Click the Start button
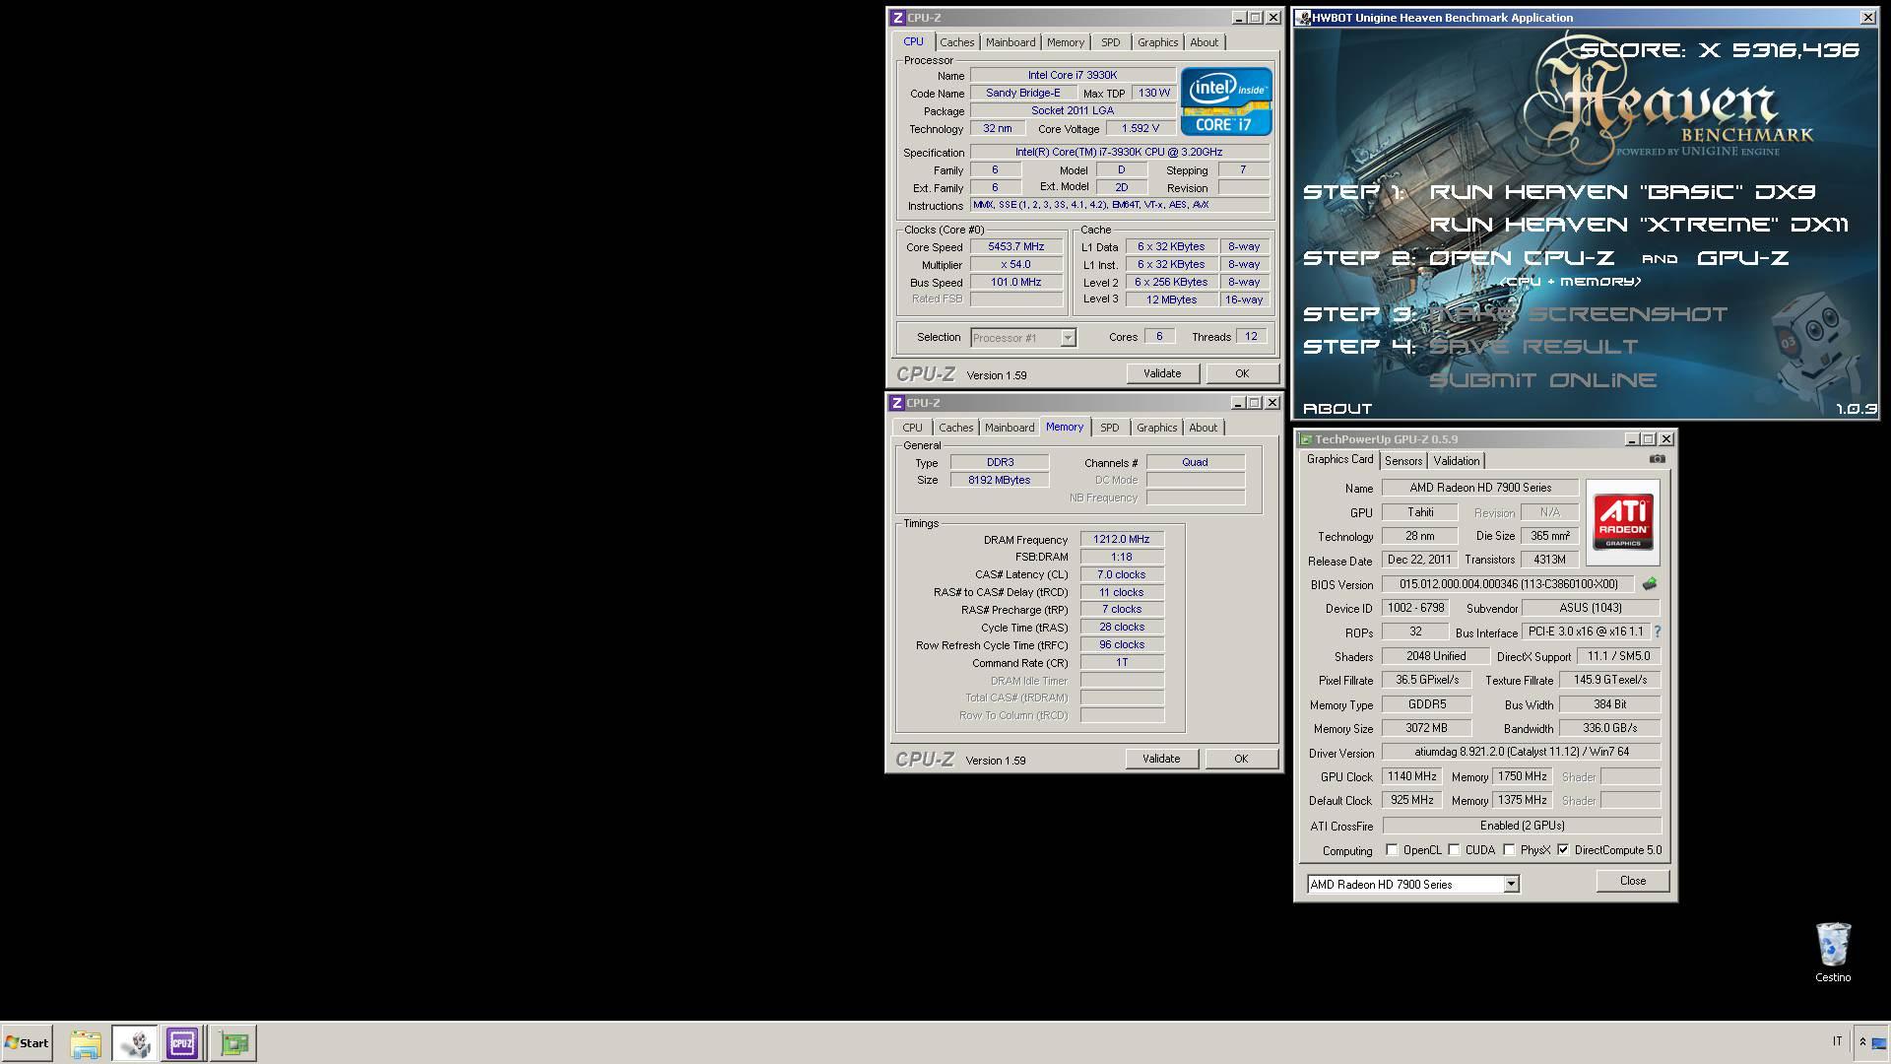Viewport: 1891px width, 1064px height. pos(27,1042)
